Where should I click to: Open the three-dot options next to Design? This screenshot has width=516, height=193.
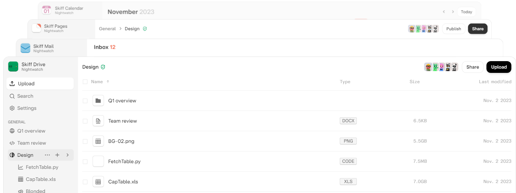pyautogui.click(x=47, y=155)
